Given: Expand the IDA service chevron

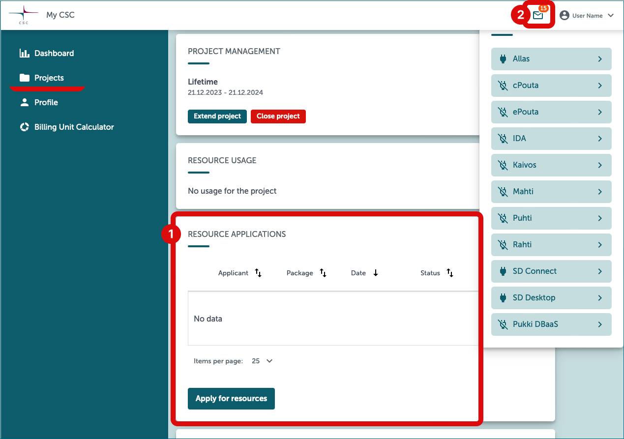Looking at the screenshot, I should (x=600, y=139).
